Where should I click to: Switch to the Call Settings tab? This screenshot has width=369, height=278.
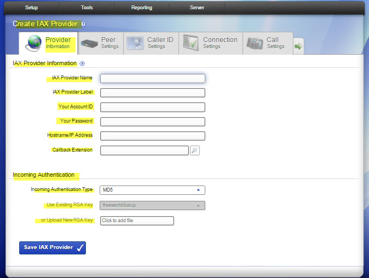click(268, 43)
